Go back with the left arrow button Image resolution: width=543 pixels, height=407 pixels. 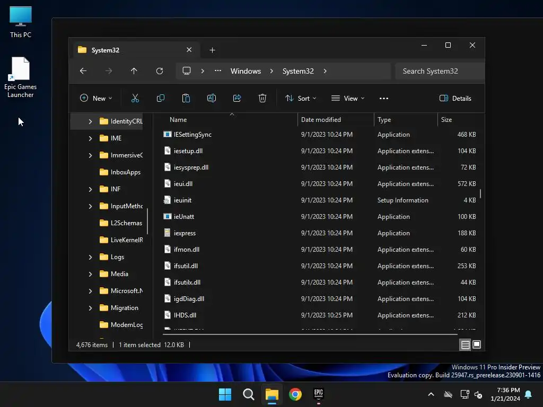[83, 71]
